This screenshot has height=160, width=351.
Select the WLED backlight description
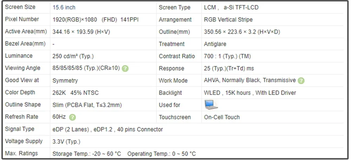(250, 93)
